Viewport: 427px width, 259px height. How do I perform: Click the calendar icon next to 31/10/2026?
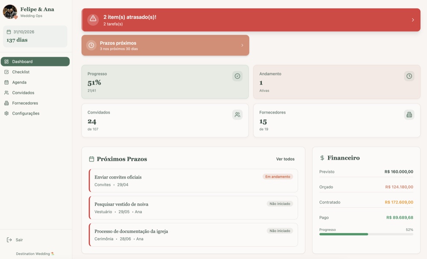[x=9, y=32]
